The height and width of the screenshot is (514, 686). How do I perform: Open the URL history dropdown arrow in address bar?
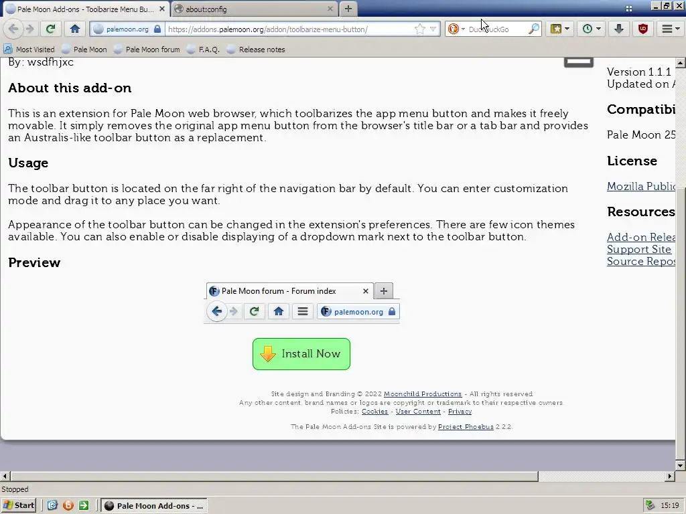point(433,29)
